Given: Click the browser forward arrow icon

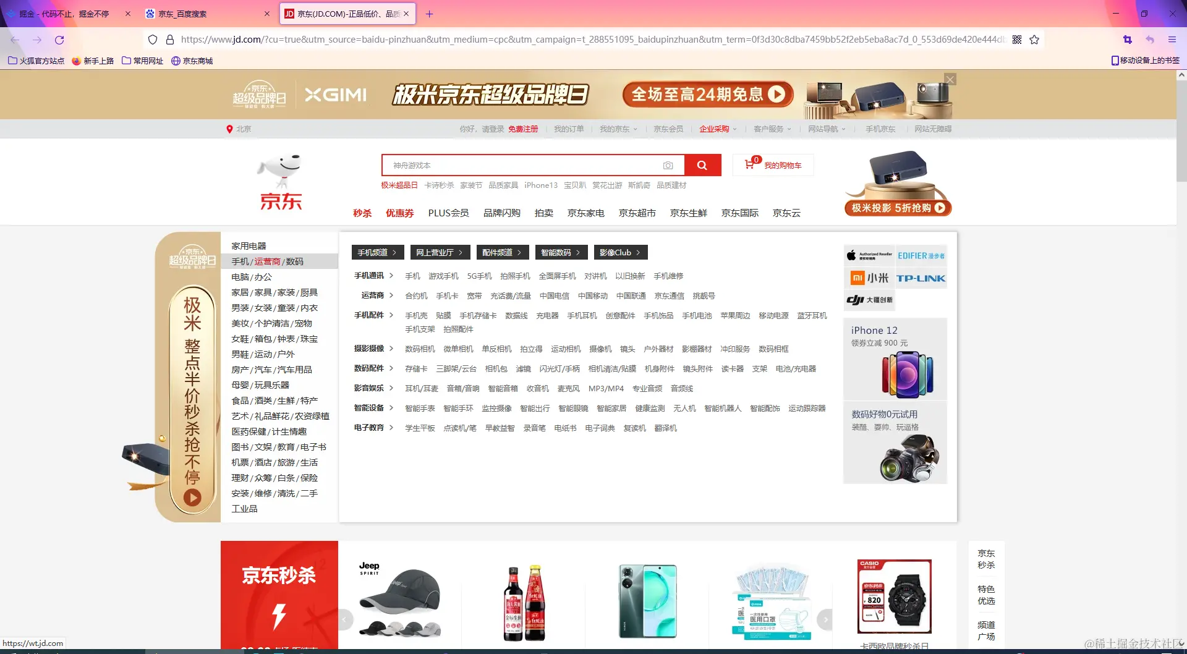Looking at the screenshot, I should coord(37,40).
